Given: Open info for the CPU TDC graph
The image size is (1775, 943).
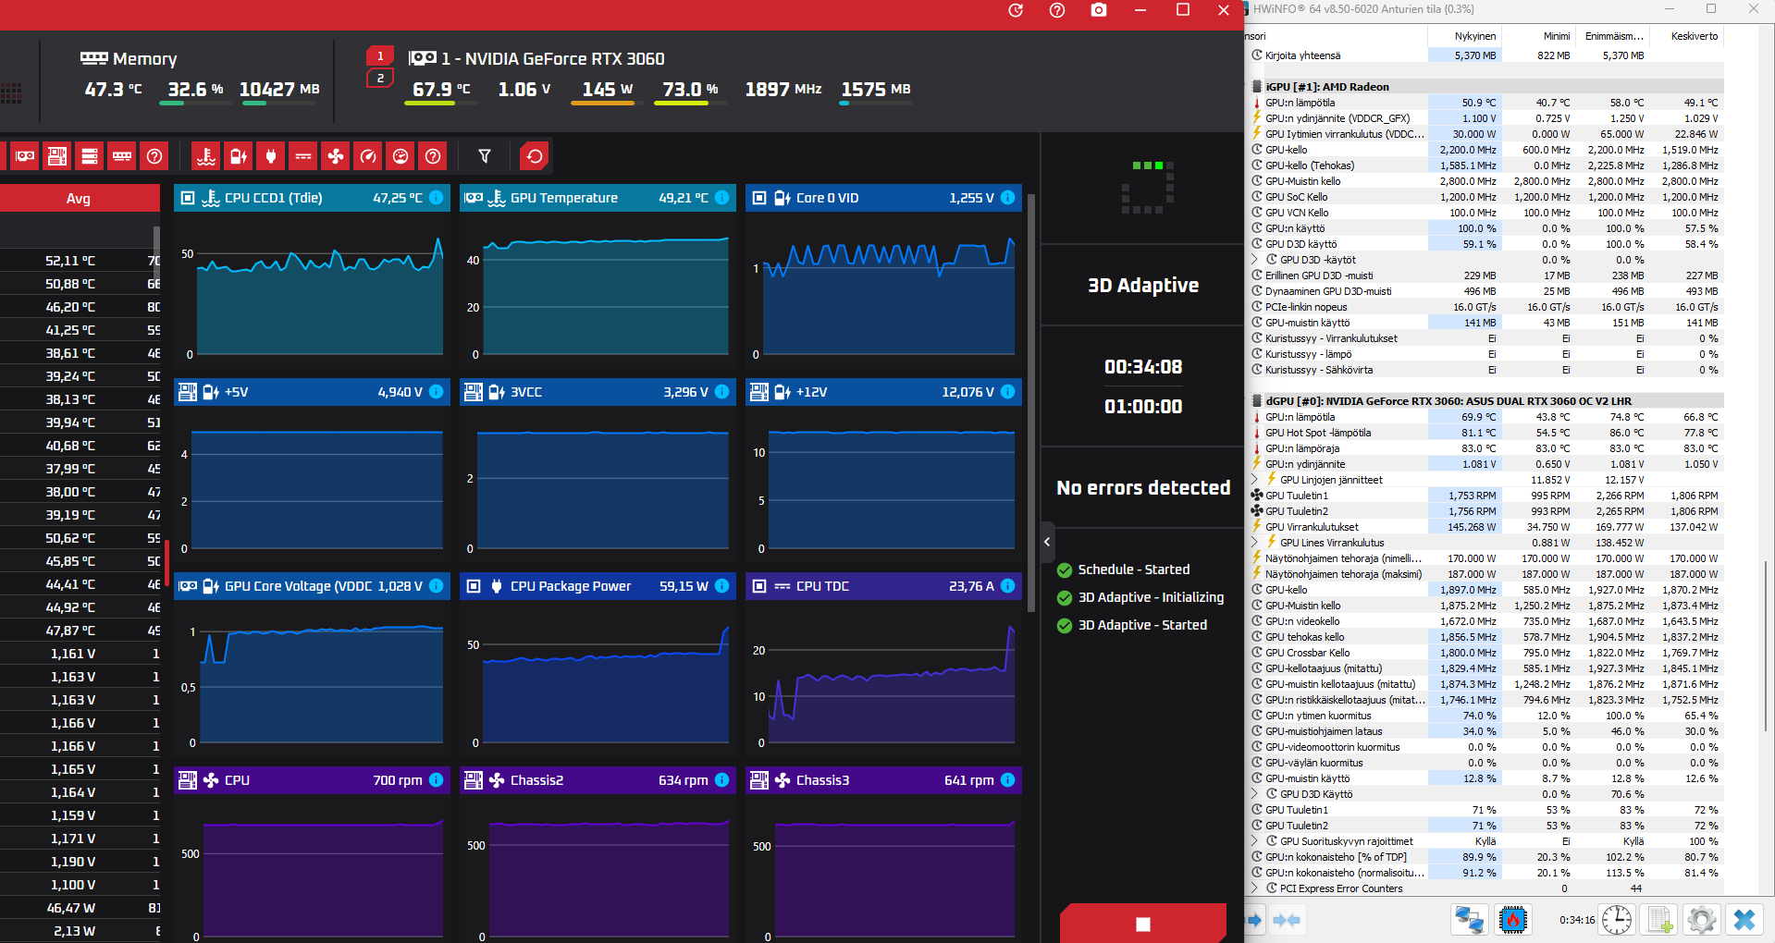Looking at the screenshot, I should (x=1008, y=586).
